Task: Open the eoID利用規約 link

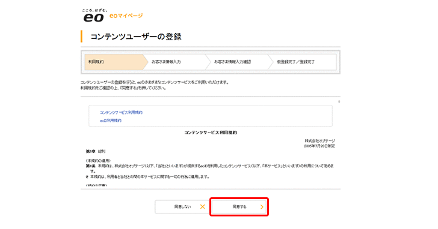Action: pos(111,120)
